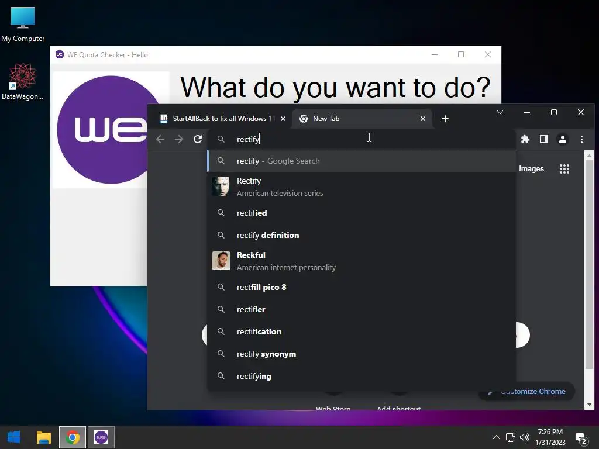Image resolution: width=599 pixels, height=449 pixels.
Task: Choose the rectification suggestion
Action: 362,331
